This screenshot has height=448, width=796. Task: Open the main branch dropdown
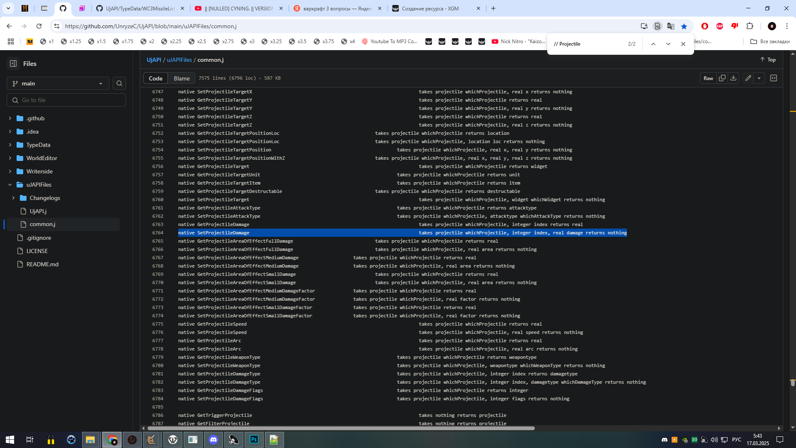[x=58, y=83]
